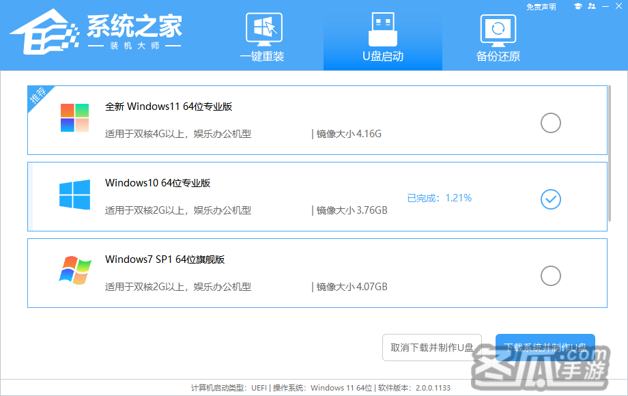Select the Windows7 SP1 64位旗舰版 radio button

point(551,276)
